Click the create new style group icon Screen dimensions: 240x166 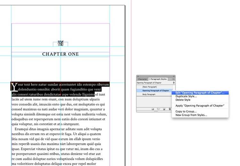click(153, 109)
